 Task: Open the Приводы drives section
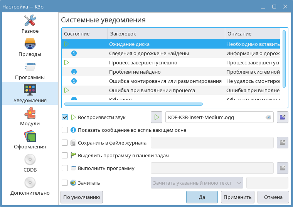point(30,47)
